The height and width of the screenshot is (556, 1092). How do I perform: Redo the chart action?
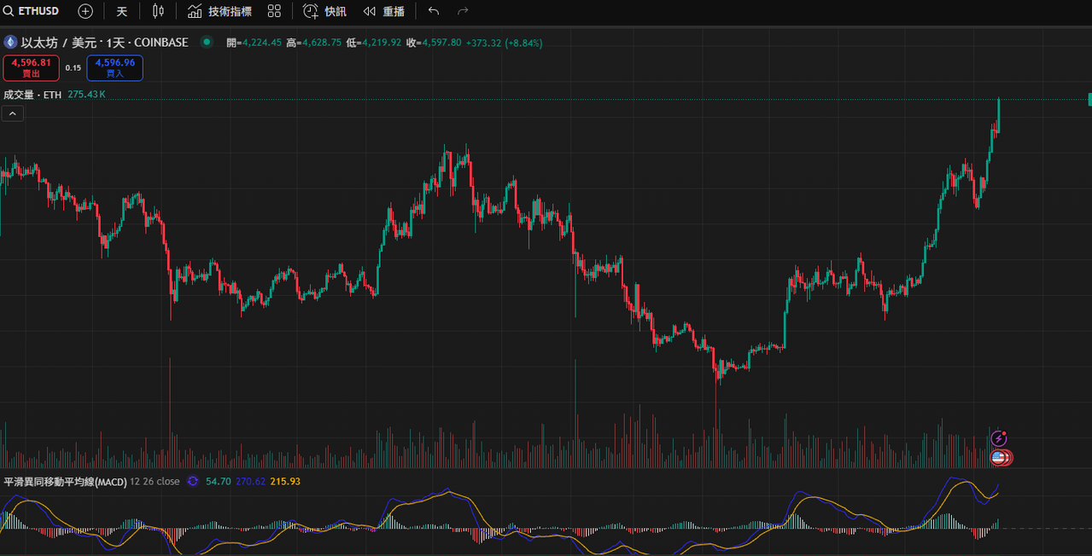463,11
